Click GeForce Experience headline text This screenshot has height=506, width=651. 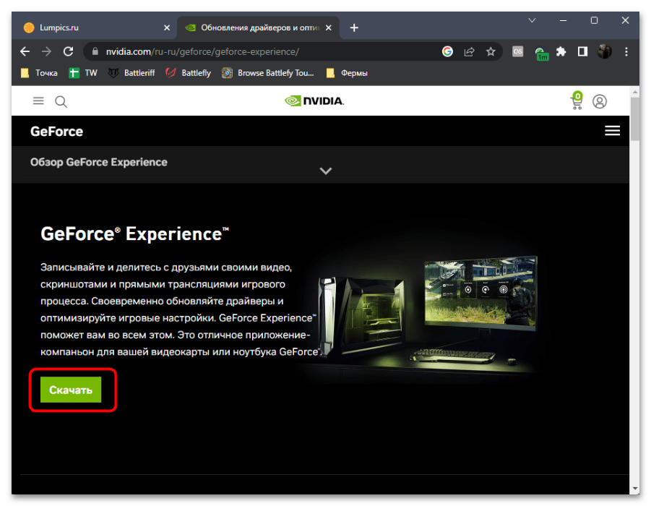point(135,234)
